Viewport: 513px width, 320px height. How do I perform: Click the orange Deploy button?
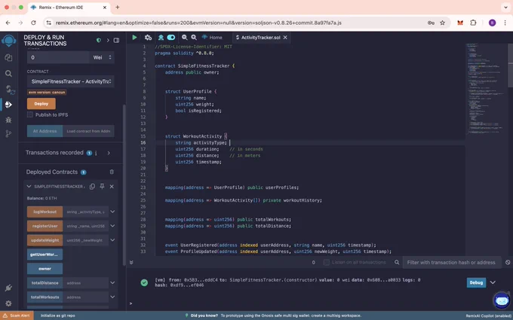41,104
